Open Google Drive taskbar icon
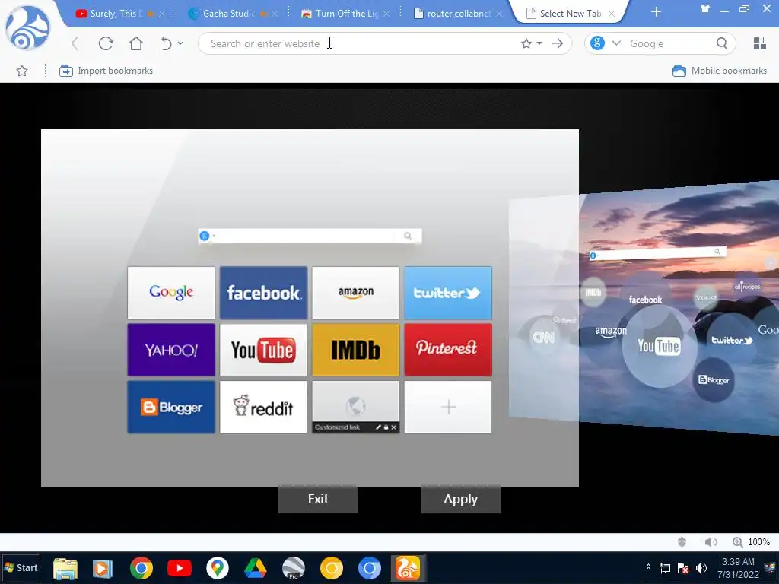The height and width of the screenshot is (584, 779). pyautogui.click(x=256, y=568)
